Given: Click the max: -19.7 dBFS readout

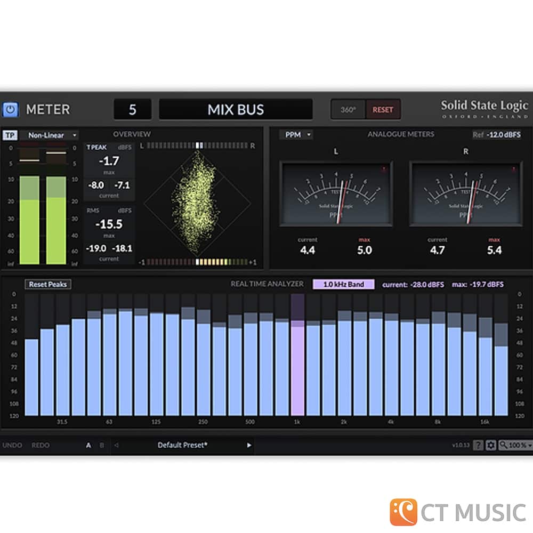Looking at the screenshot, I should coord(478,284).
